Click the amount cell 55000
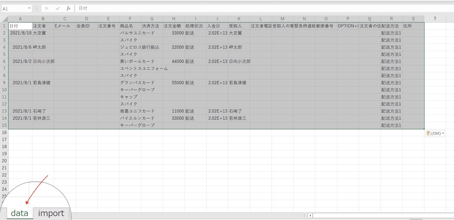Viewport: 454px width, 220px height. [x=174, y=83]
